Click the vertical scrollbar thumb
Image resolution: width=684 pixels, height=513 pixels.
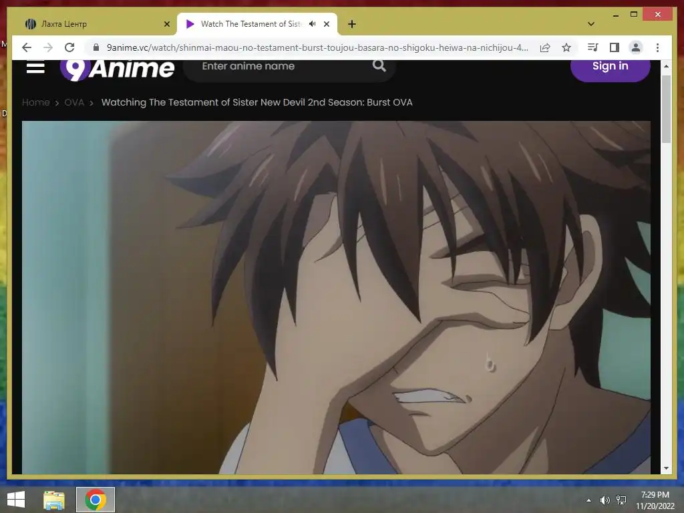[666, 109]
